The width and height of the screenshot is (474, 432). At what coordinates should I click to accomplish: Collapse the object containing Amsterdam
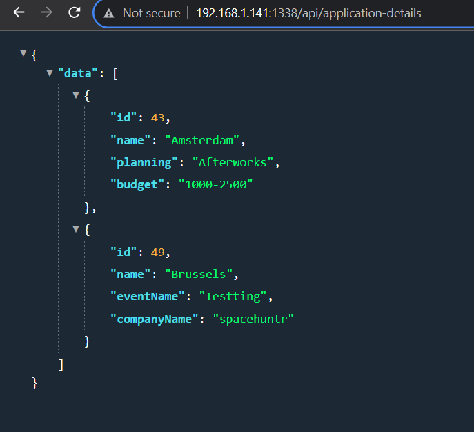(77, 95)
